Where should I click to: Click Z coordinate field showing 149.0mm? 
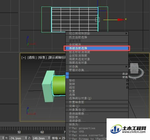point(40,138)
